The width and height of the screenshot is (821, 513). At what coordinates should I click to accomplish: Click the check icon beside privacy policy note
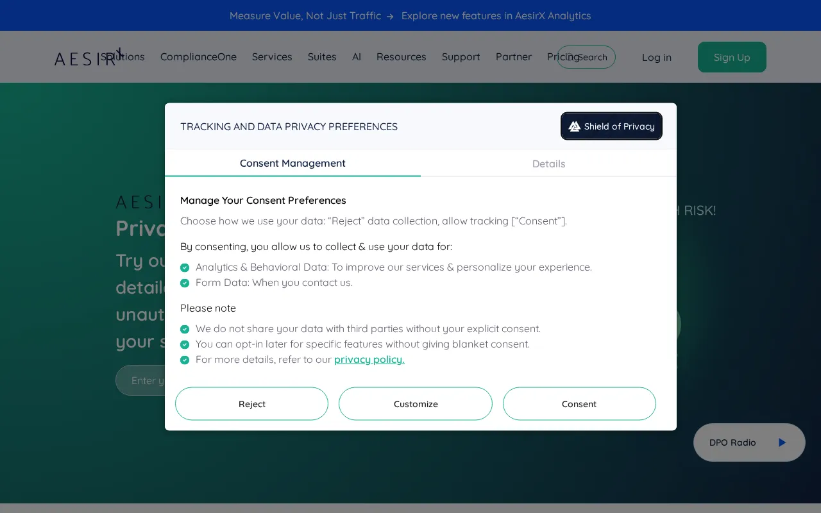(x=185, y=360)
